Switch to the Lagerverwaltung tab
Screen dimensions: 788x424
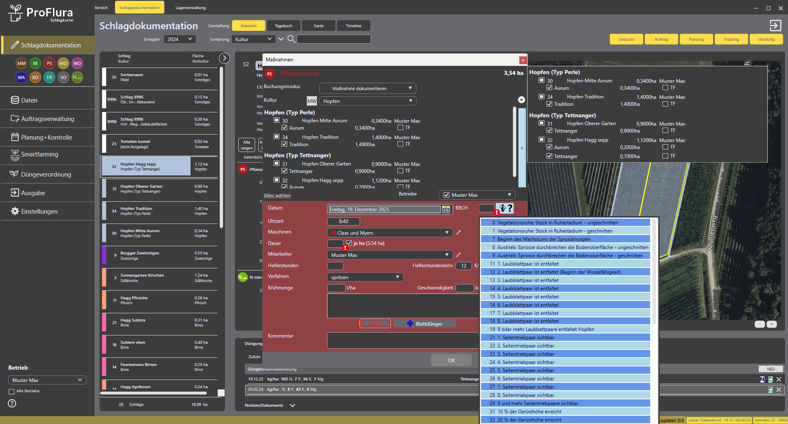coord(191,7)
